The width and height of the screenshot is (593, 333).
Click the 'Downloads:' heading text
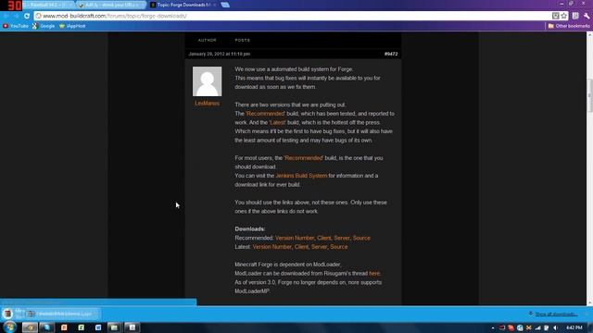pos(250,228)
